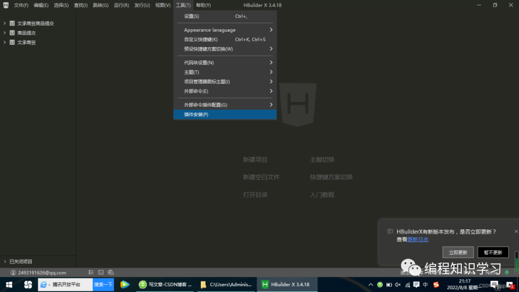Open the terminal console icon in status bar
519x292 pixels.
(x=100, y=272)
